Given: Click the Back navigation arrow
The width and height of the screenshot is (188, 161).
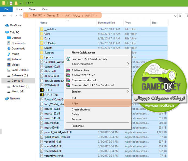Looking at the screenshot, I should (x=4, y=16).
